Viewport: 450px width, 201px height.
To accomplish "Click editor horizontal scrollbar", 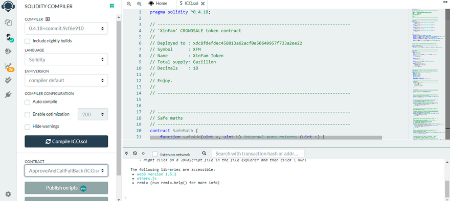I will pos(266,138).
